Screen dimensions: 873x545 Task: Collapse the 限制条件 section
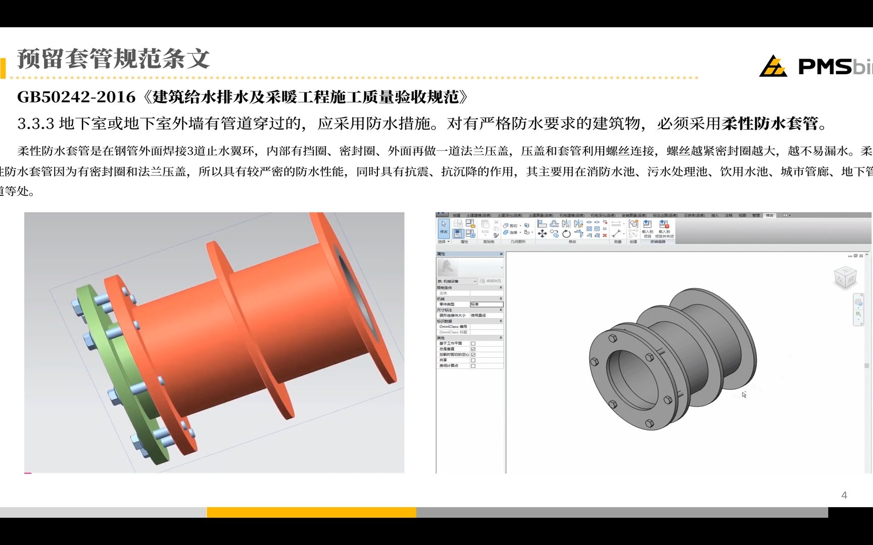(x=501, y=288)
